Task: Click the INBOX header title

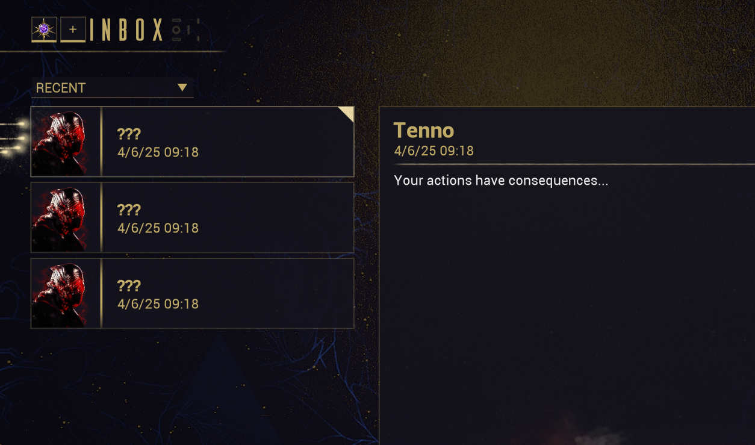Action: [x=126, y=30]
